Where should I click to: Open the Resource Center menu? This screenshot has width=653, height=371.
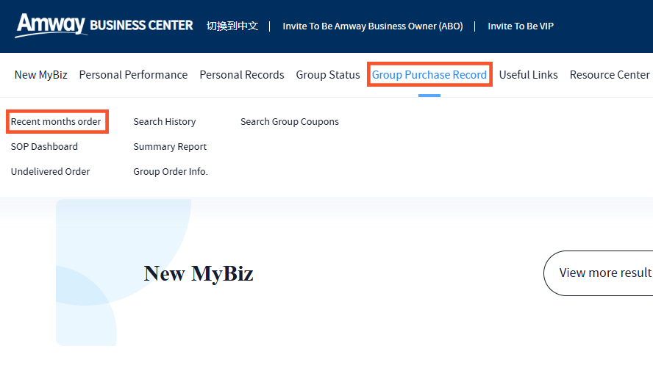(x=610, y=75)
